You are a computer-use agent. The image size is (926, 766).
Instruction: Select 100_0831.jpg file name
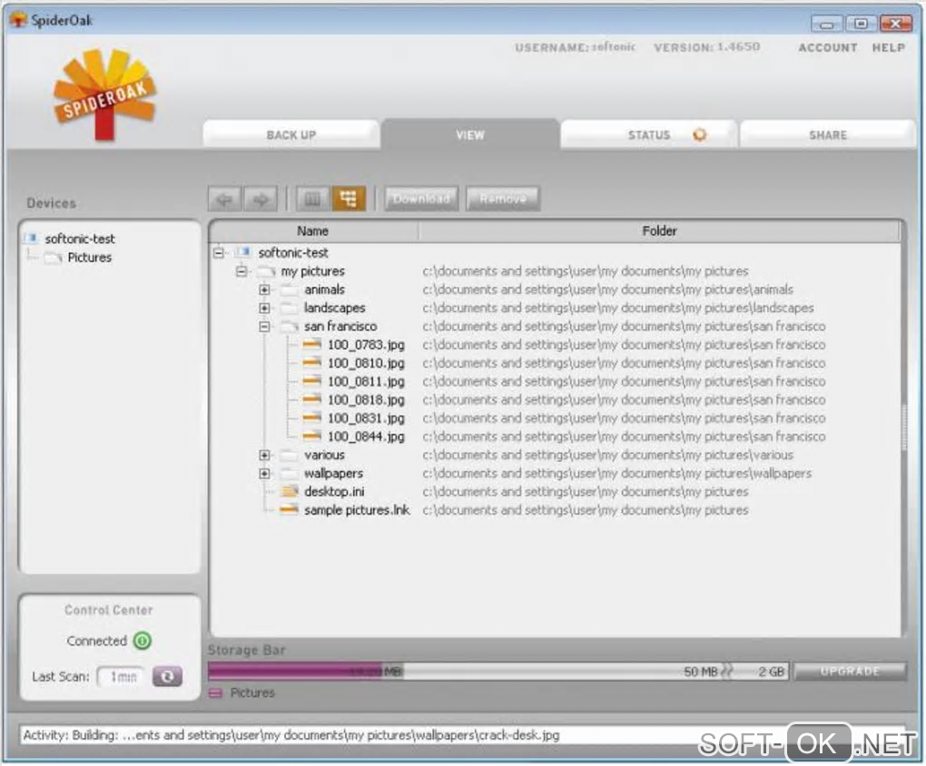coord(366,418)
